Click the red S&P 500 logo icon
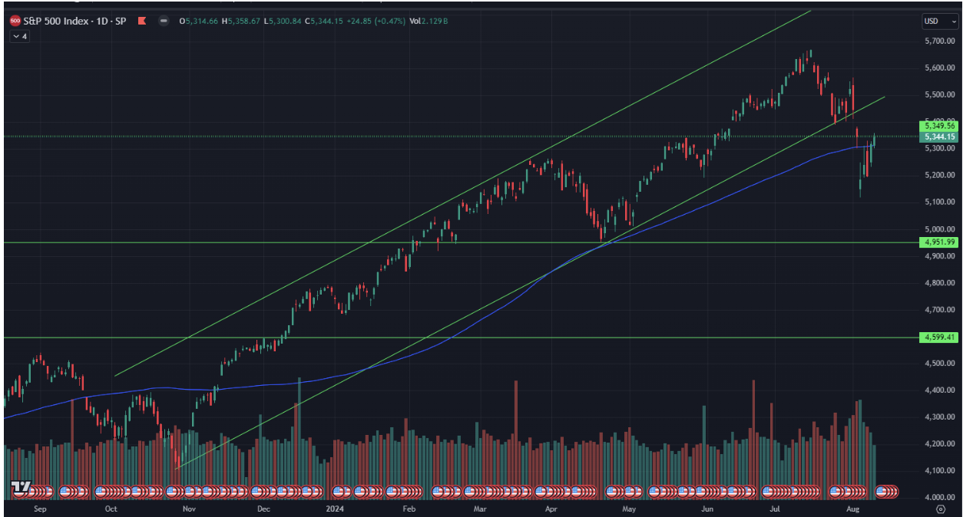The height and width of the screenshot is (517, 963). tap(15, 21)
